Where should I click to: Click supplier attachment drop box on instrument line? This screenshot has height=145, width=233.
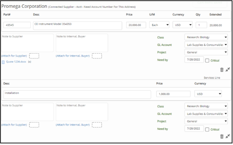pyautogui.click(x=34, y=56)
